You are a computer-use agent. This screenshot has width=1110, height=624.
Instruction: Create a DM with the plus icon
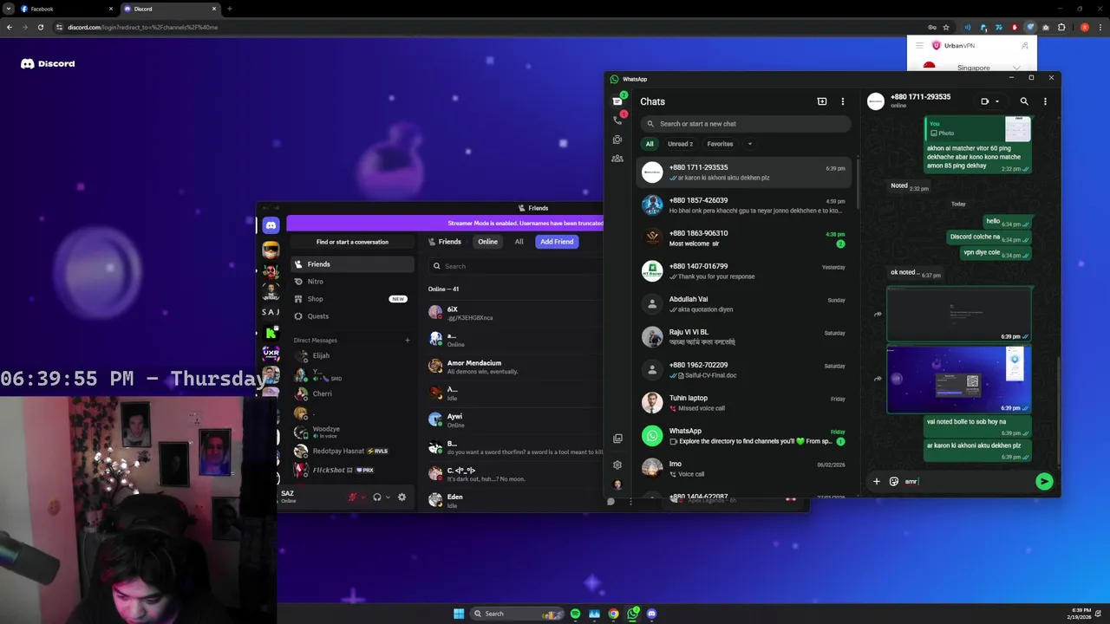pyautogui.click(x=408, y=340)
